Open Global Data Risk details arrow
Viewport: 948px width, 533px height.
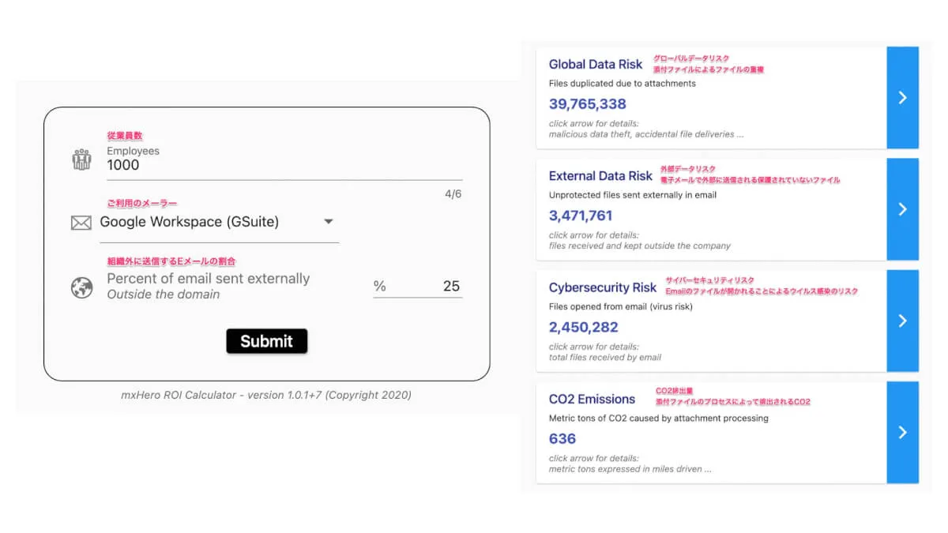click(902, 97)
